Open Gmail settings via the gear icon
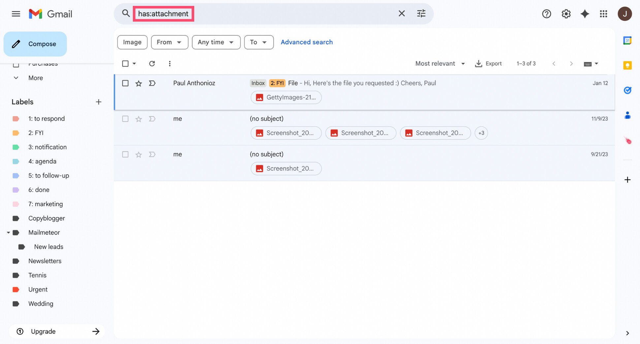Viewport: 640px width, 344px height. pyautogui.click(x=566, y=14)
